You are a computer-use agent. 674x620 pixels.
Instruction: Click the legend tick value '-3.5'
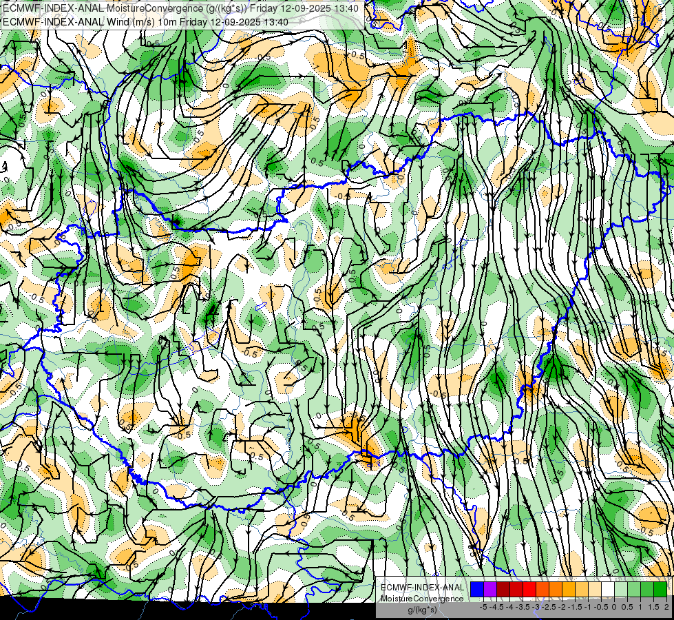523,607
